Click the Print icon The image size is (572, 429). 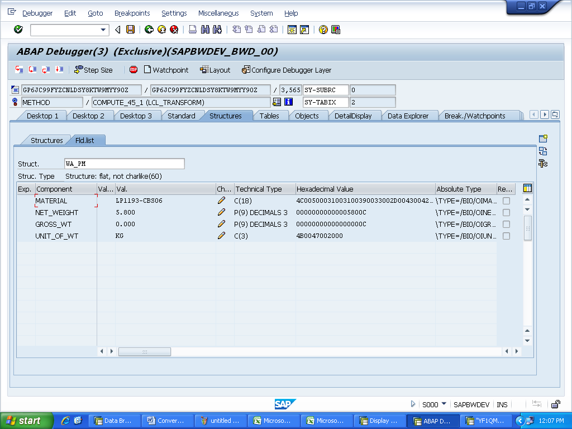tap(193, 30)
